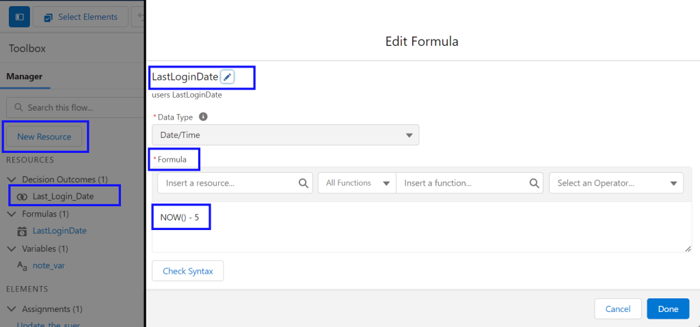Click the Search this flow field
The height and width of the screenshot is (327, 700).
tap(75, 107)
